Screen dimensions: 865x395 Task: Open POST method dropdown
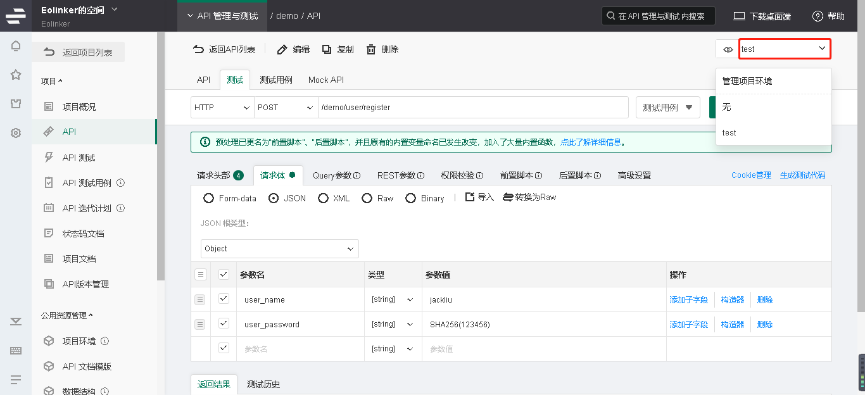286,108
